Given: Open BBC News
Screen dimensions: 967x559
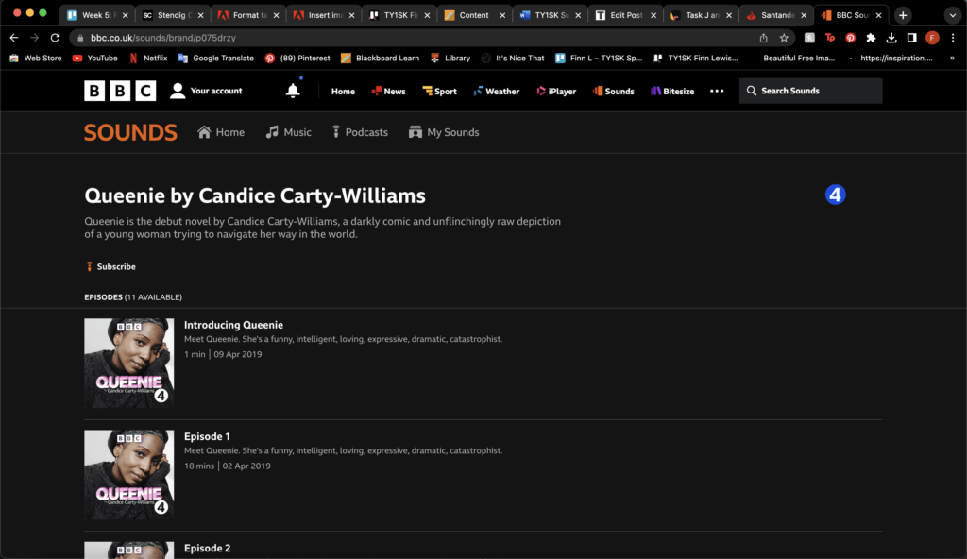Looking at the screenshot, I should pyautogui.click(x=388, y=92).
